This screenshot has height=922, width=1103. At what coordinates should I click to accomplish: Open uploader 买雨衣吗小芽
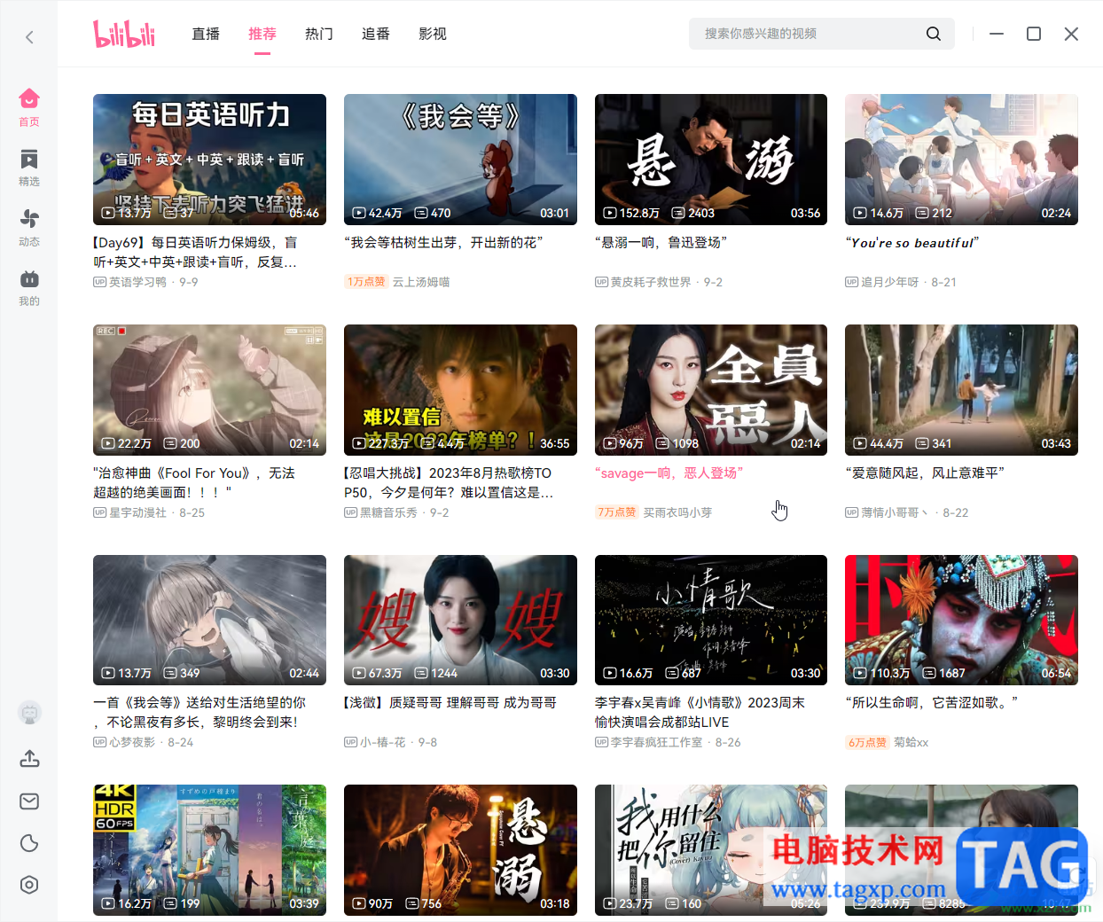click(677, 512)
